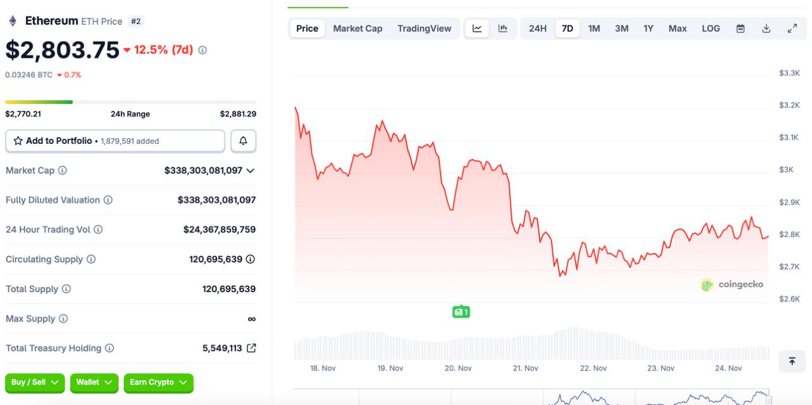Click the chart download icon
The width and height of the screenshot is (812, 405).
click(766, 28)
